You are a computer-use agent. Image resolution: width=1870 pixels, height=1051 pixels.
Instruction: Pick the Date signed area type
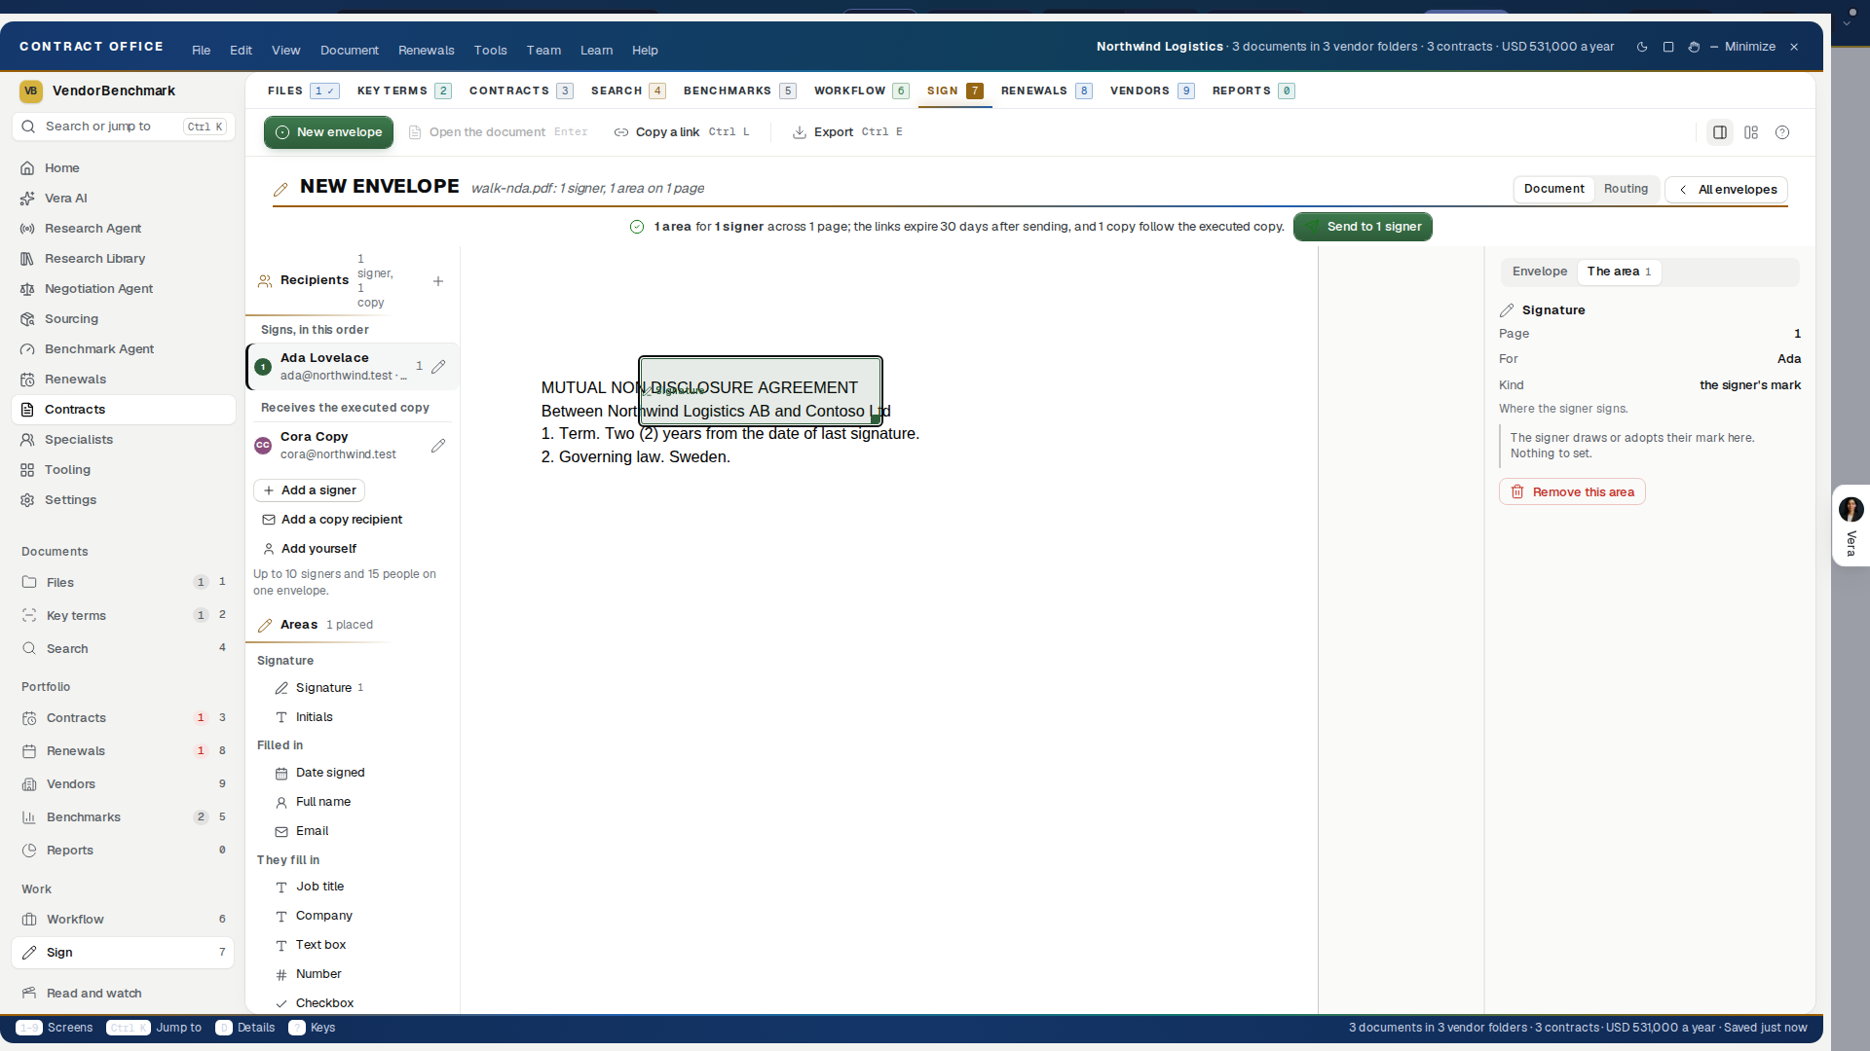tap(329, 773)
